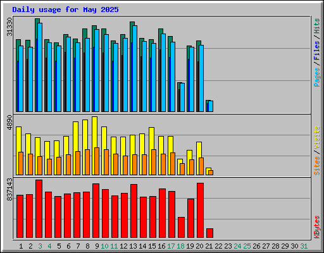The image size is (324, 253).
Task: Click green day label 17
Action: (171, 246)
